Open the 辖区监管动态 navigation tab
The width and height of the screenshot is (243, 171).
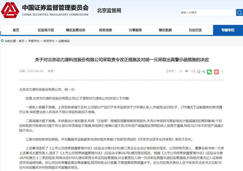point(76,30)
